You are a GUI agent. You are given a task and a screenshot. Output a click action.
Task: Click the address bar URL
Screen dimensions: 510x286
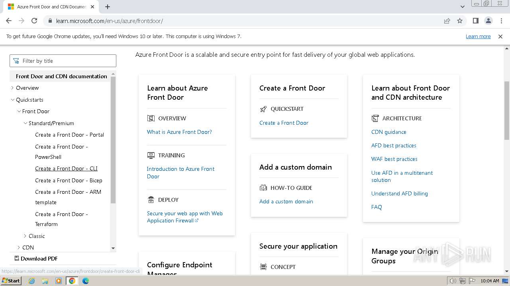(110, 21)
